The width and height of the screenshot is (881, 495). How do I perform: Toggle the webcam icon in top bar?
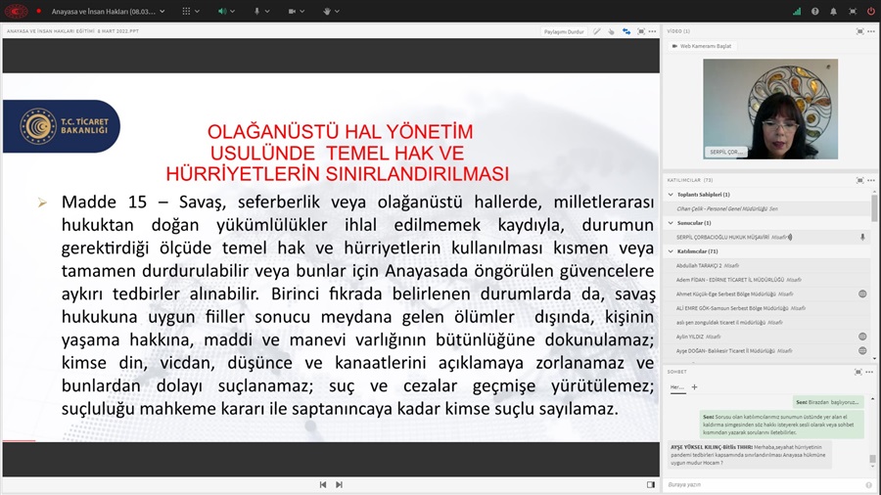pyautogui.click(x=292, y=11)
